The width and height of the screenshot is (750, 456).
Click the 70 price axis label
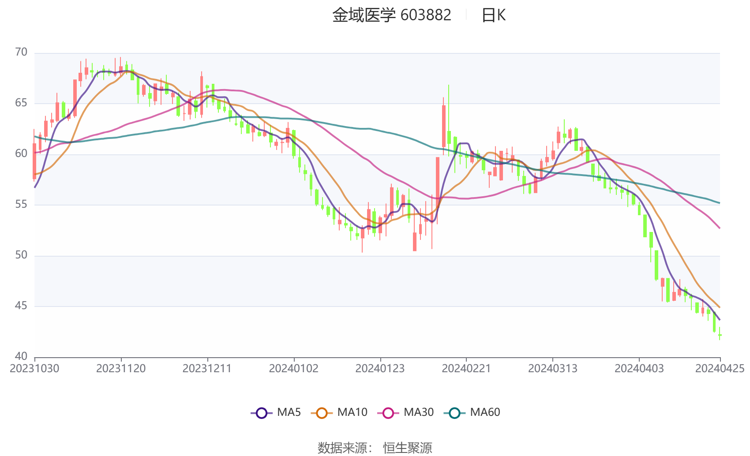click(x=21, y=52)
